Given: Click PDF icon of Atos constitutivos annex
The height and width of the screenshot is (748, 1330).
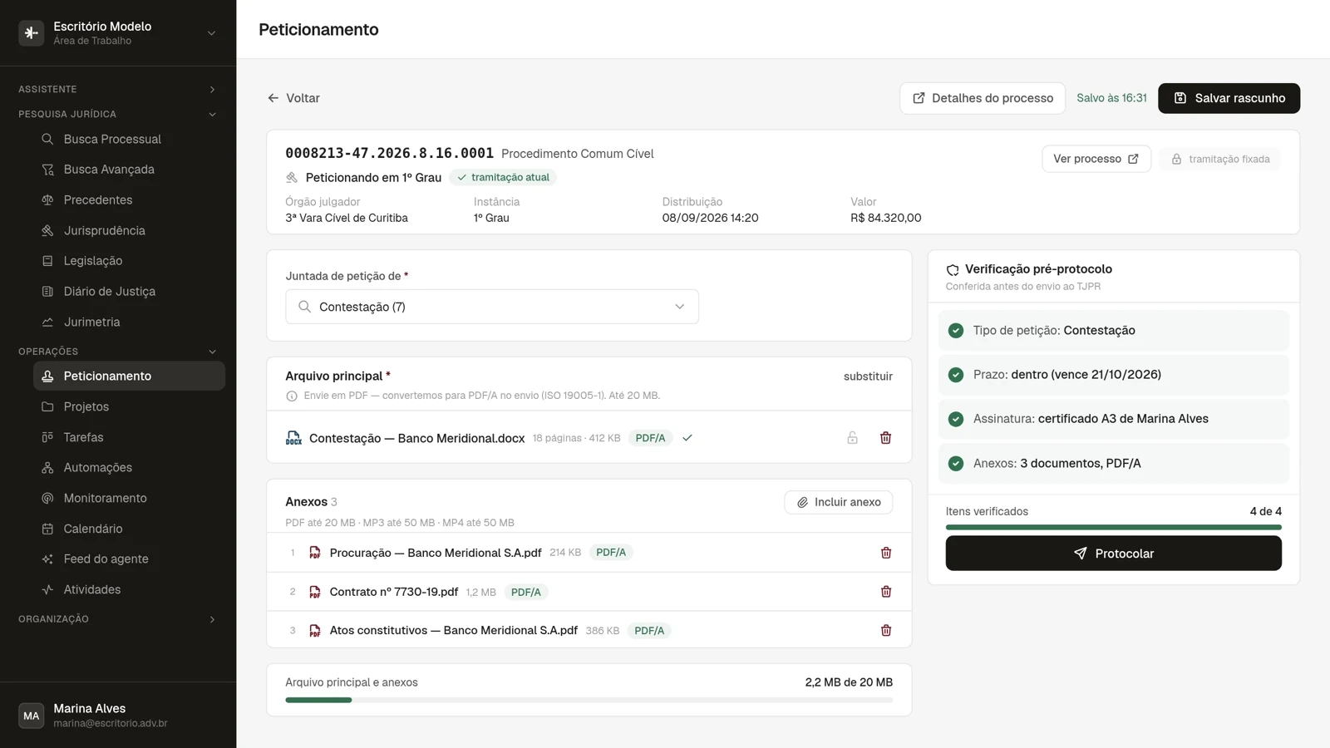Looking at the screenshot, I should coord(315,631).
